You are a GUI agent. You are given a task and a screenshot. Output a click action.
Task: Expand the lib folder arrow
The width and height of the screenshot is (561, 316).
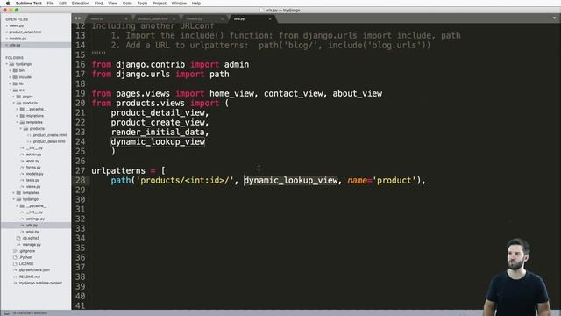pos(10,83)
